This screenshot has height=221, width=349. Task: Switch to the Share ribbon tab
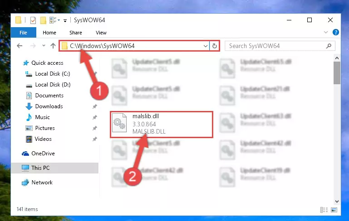76,33
